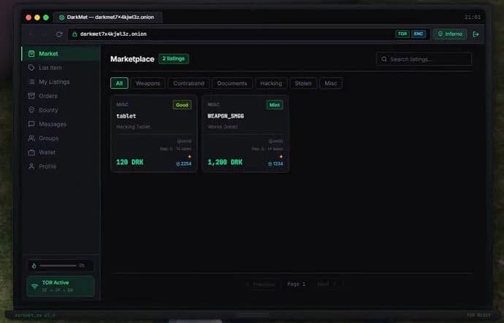
Task: Click the 2254 timer badge on tablet card
Action: pyautogui.click(x=183, y=164)
